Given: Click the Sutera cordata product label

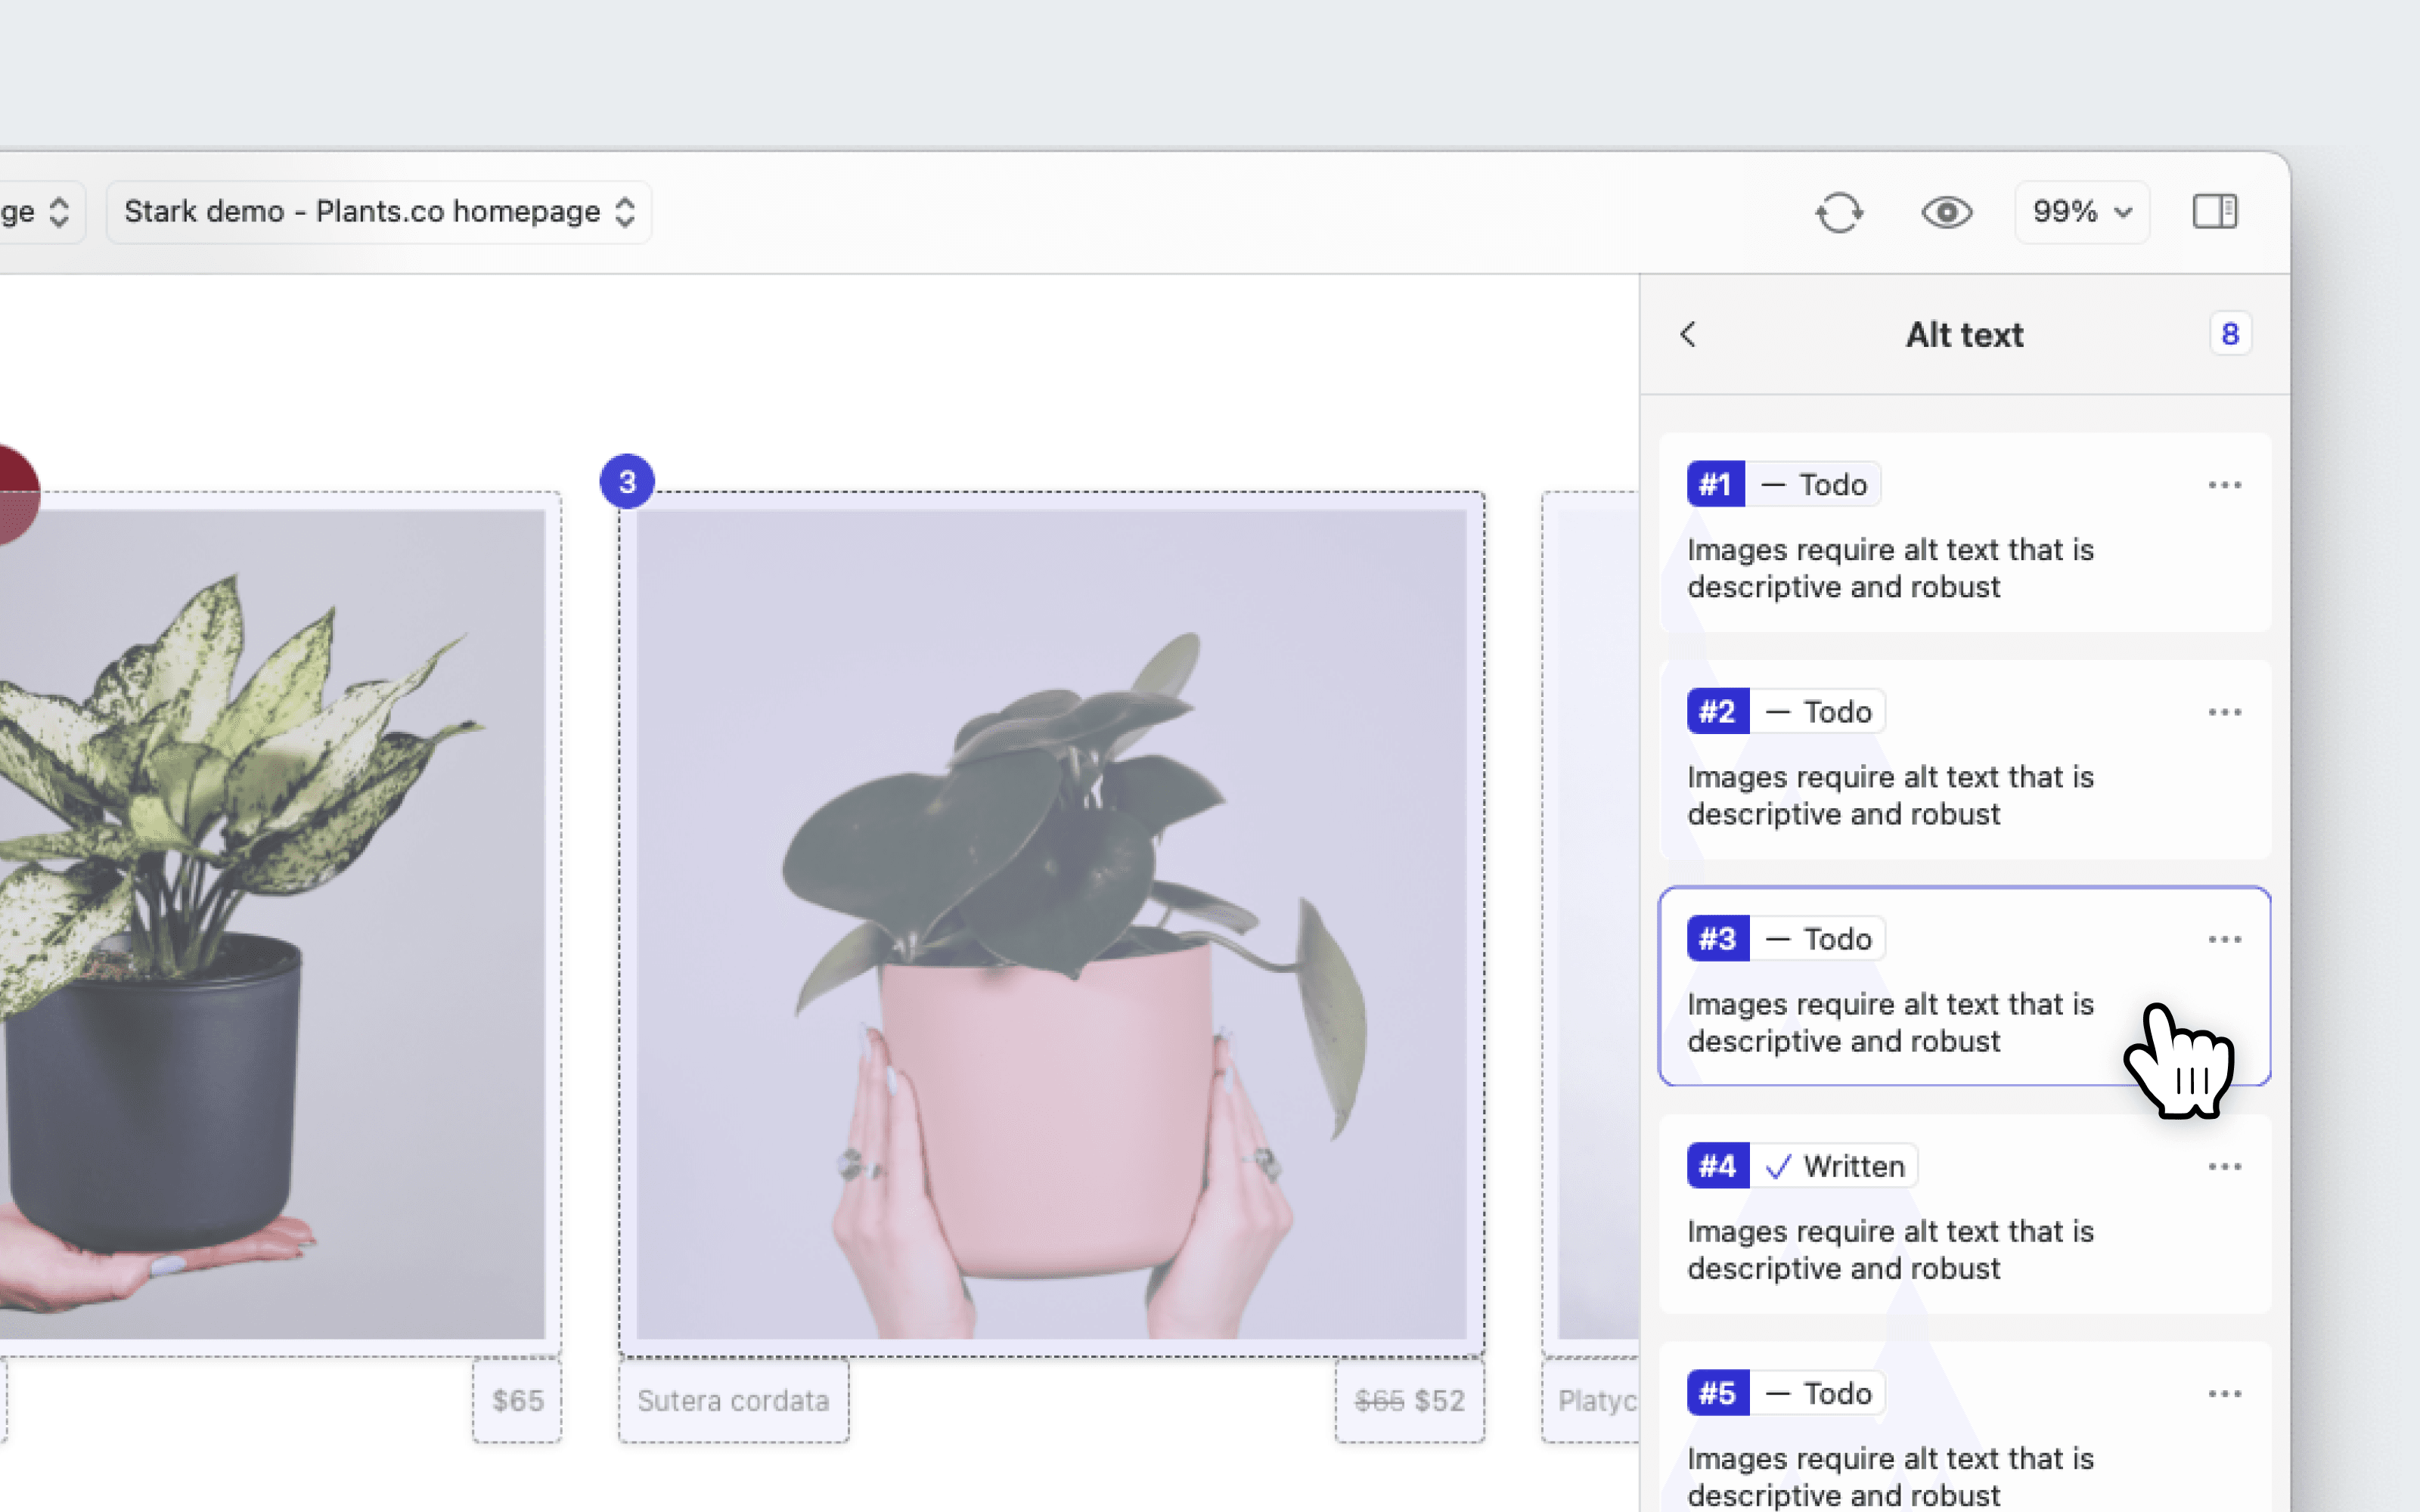Looking at the screenshot, I should (x=733, y=1400).
